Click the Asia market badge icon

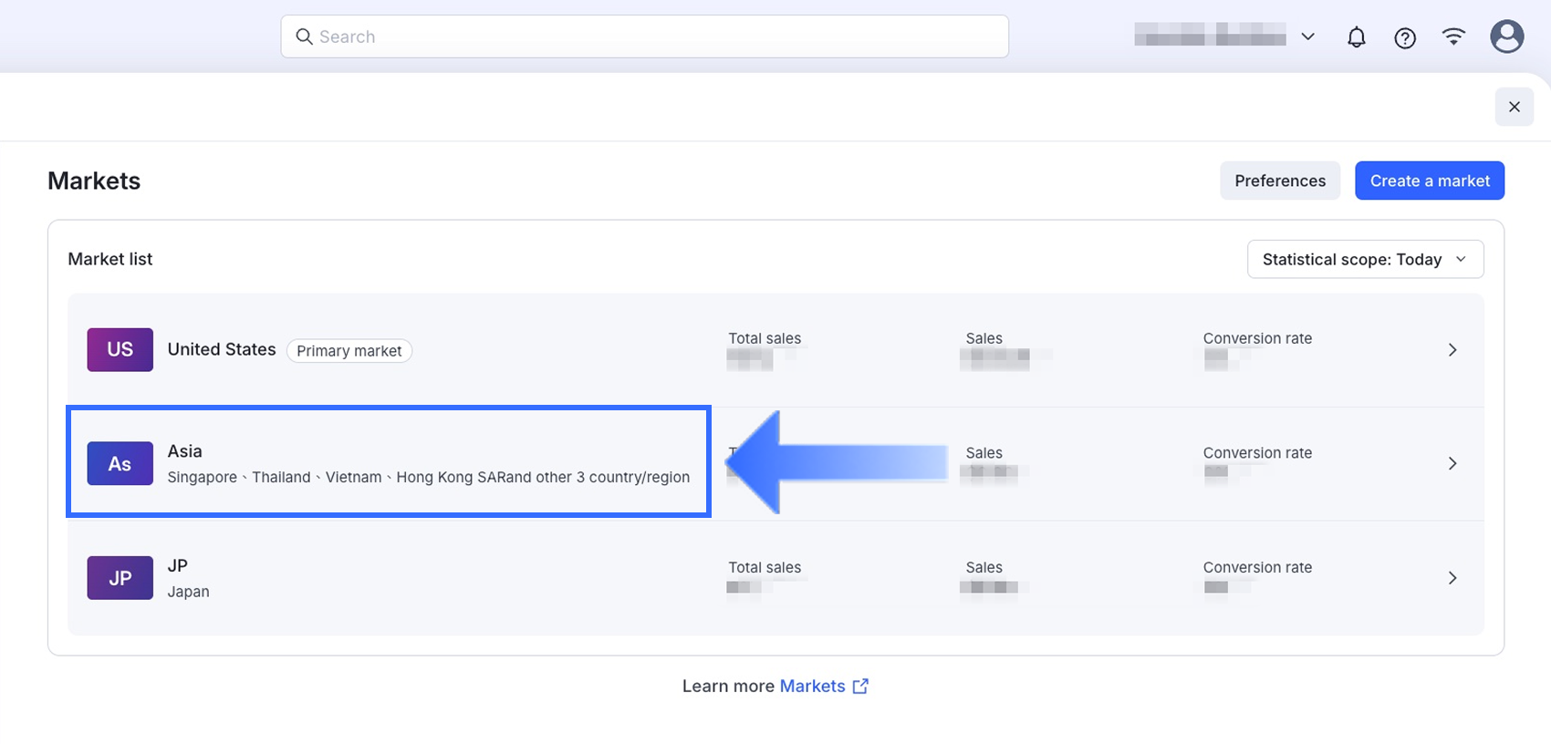click(120, 464)
